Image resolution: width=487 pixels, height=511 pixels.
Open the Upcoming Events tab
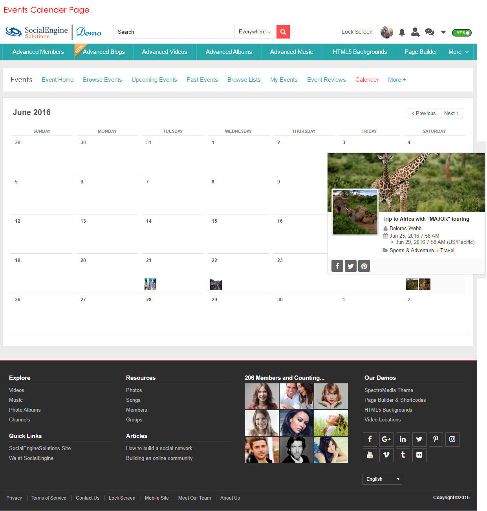pyautogui.click(x=154, y=80)
